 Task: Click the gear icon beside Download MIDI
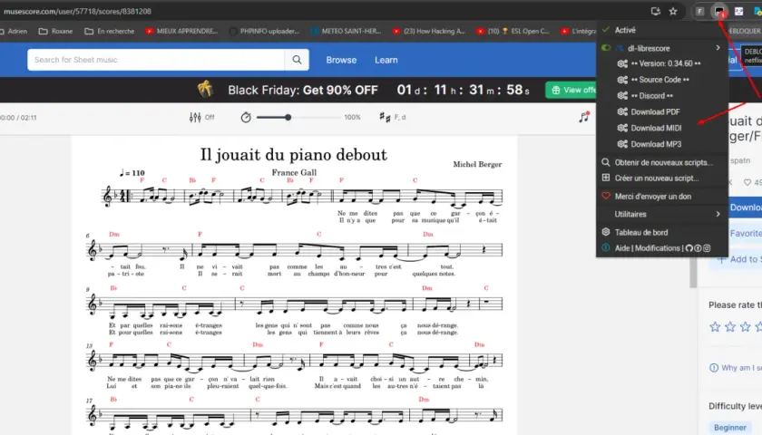click(622, 128)
